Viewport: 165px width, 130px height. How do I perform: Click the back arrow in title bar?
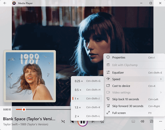point(5,3)
